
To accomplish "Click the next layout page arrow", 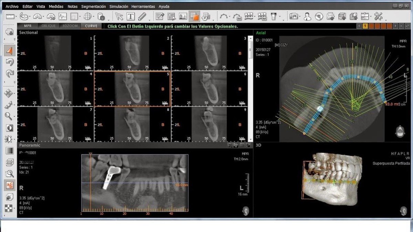I will pyautogui.click(x=395, y=26).
